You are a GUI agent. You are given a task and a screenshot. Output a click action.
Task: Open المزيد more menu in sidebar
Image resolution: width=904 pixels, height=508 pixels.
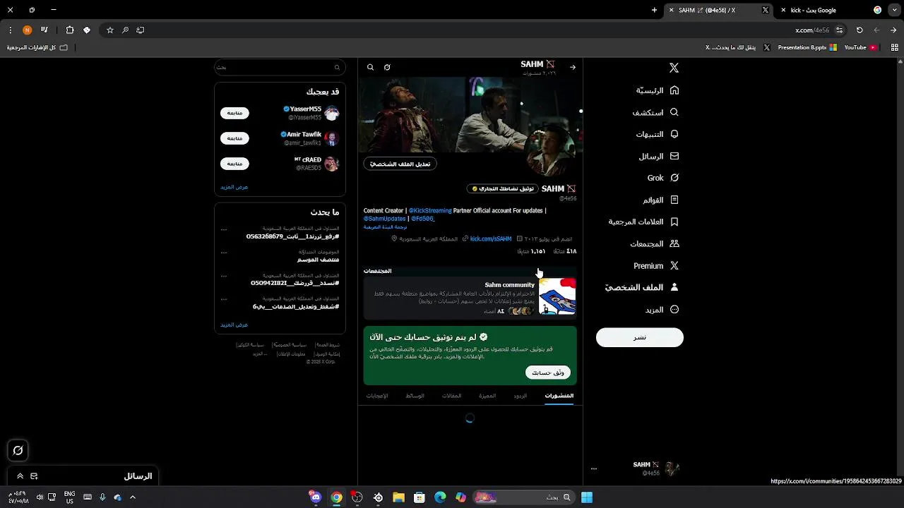click(x=662, y=309)
